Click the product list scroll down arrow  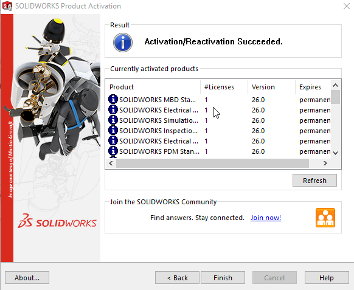tap(336, 153)
